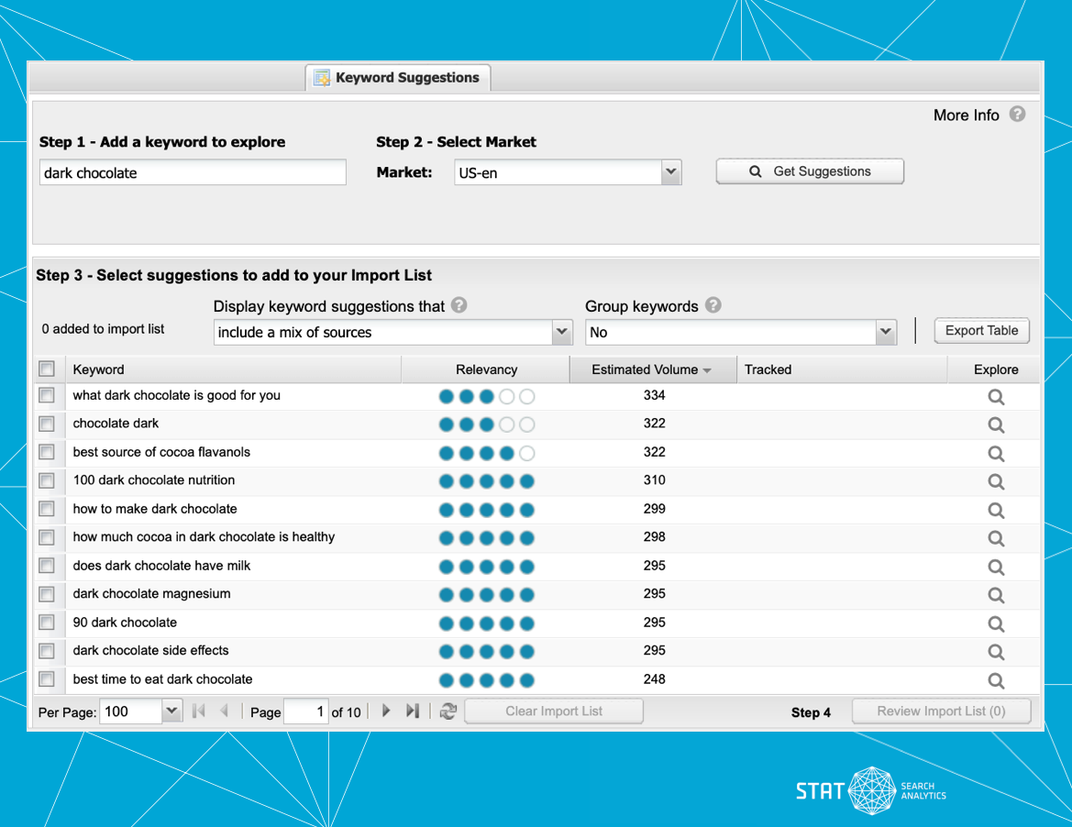The image size is (1072, 827).
Task: Switch to the Keyword Suggestions tab
Action: [x=398, y=78]
